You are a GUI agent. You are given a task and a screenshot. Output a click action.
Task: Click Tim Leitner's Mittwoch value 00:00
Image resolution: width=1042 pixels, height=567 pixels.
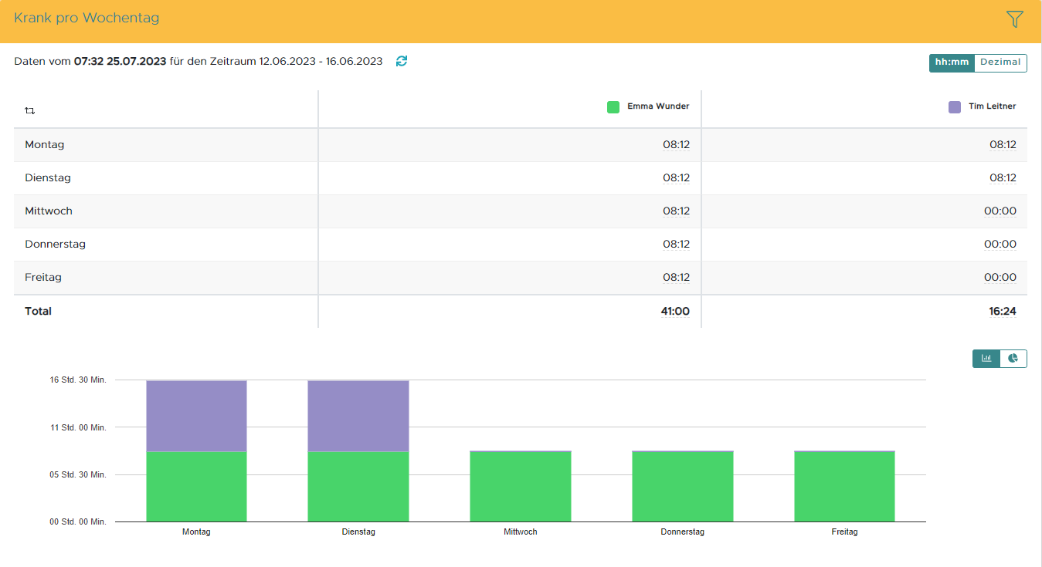[1000, 211]
